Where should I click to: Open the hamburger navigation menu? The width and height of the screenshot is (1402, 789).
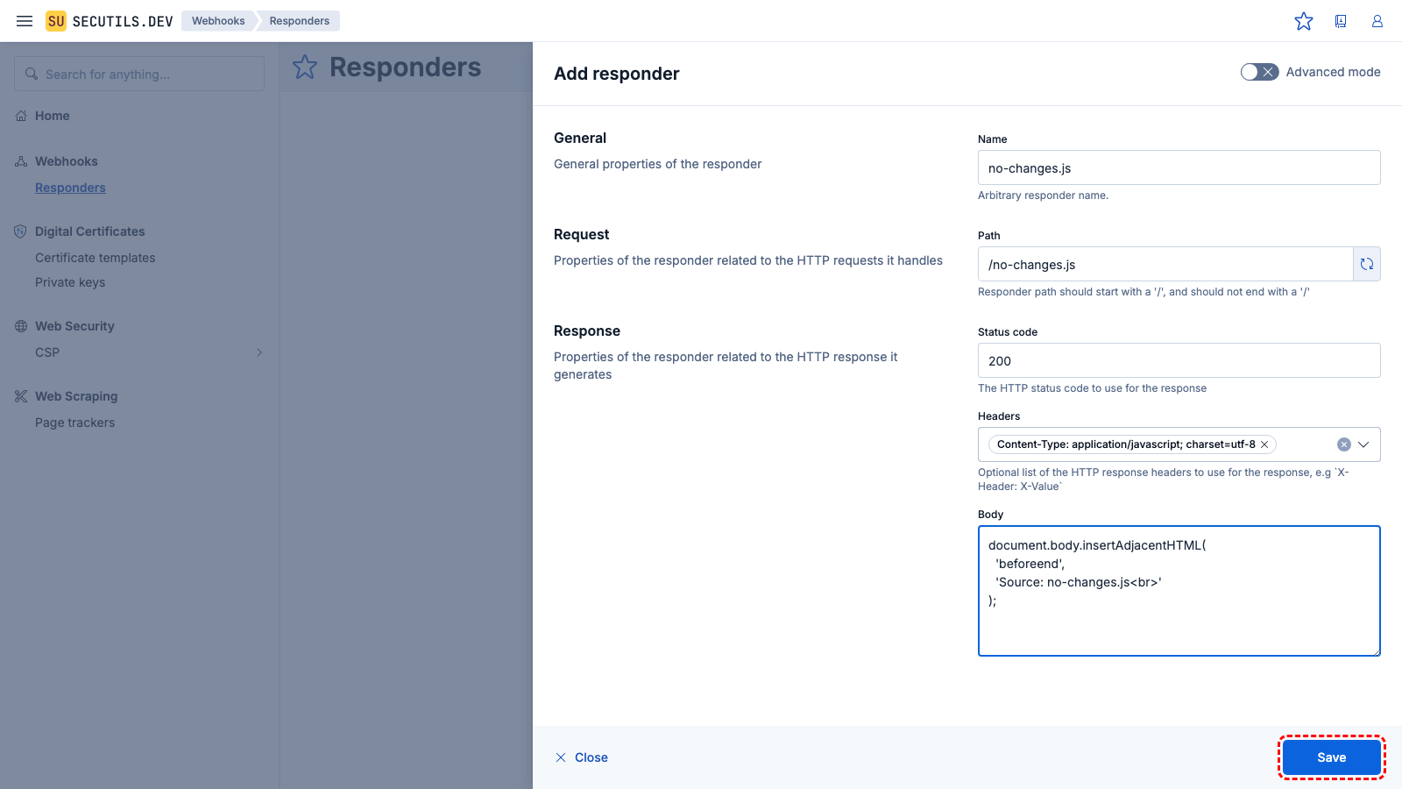[25, 21]
